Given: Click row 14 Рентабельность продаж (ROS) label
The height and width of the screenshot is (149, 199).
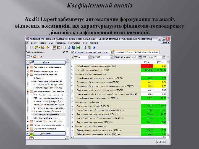Looking at the screenshot, I should [93, 106].
